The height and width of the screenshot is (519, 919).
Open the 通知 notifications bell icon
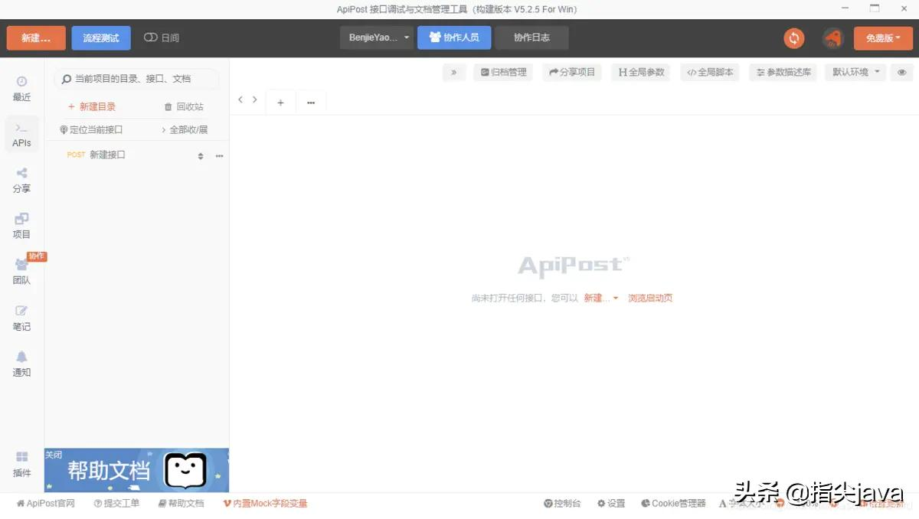pyautogui.click(x=21, y=364)
